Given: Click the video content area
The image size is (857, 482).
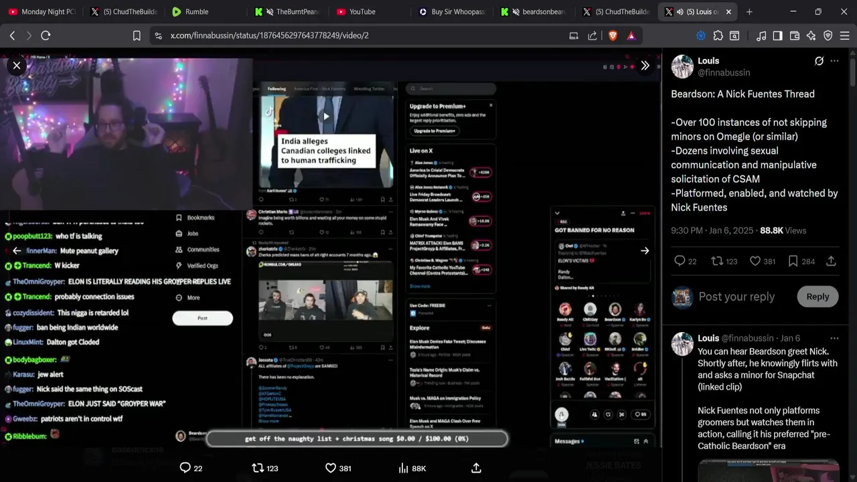Looking at the screenshot, I should [331, 251].
